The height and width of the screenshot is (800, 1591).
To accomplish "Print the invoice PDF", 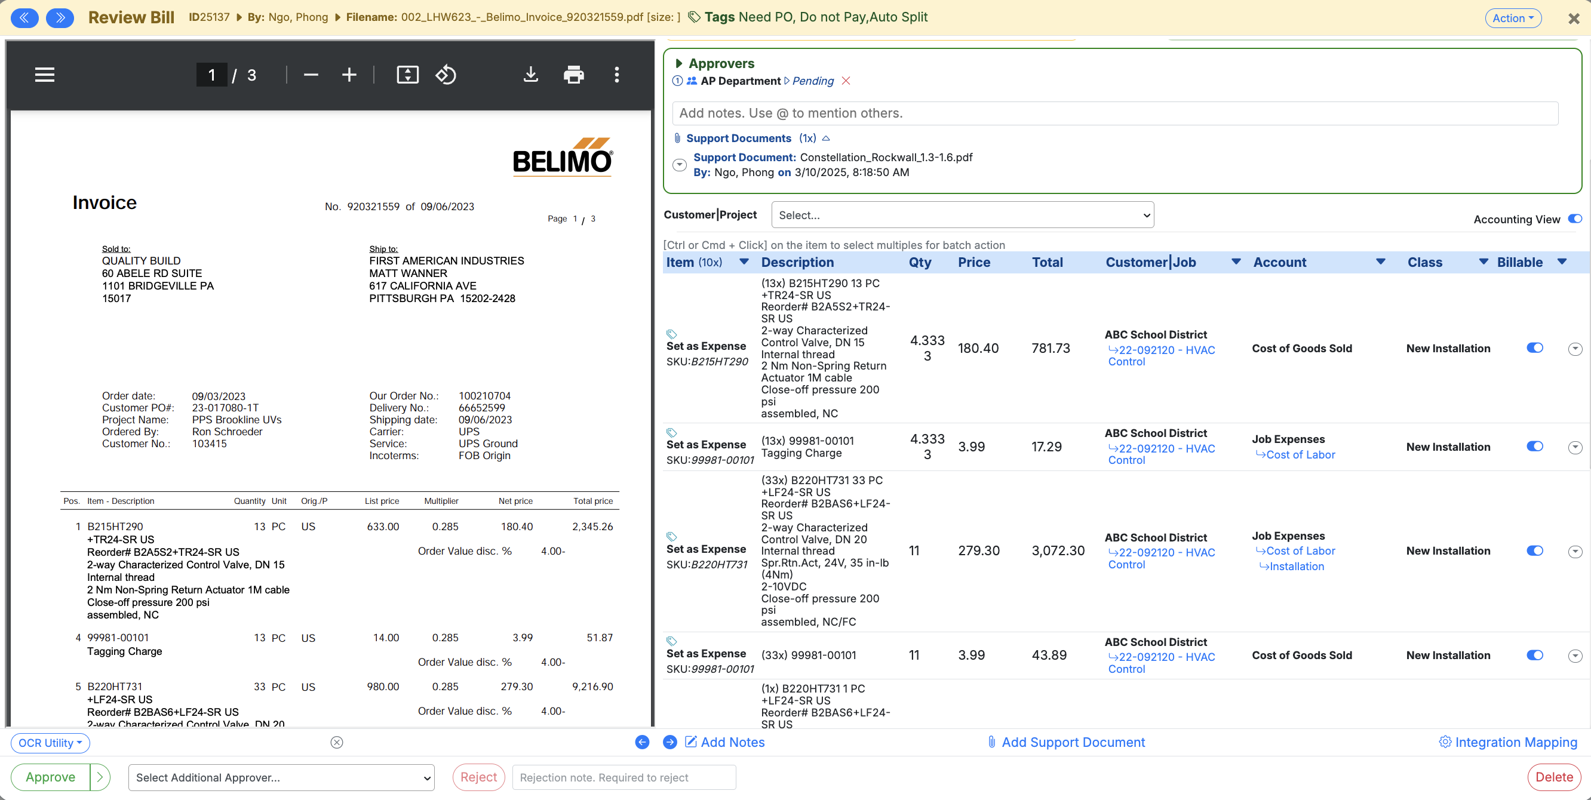I will pyautogui.click(x=573, y=75).
